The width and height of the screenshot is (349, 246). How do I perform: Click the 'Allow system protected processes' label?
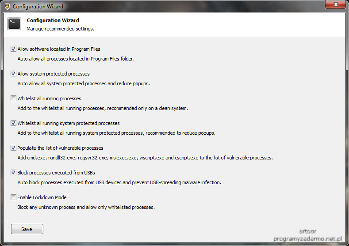(x=54, y=74)
